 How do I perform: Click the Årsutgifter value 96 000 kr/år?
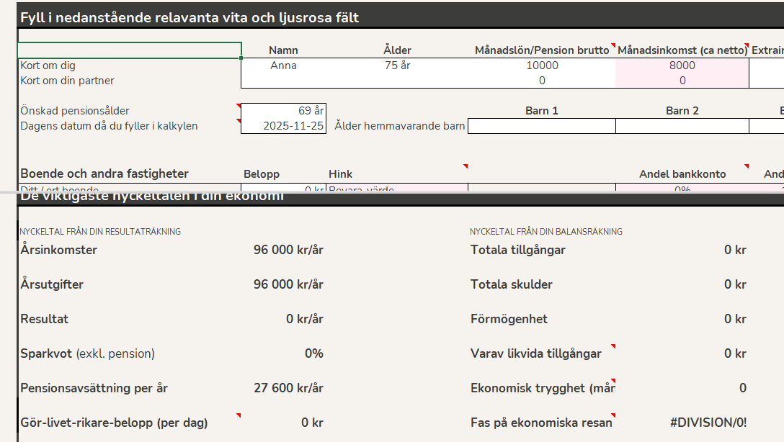288,284
